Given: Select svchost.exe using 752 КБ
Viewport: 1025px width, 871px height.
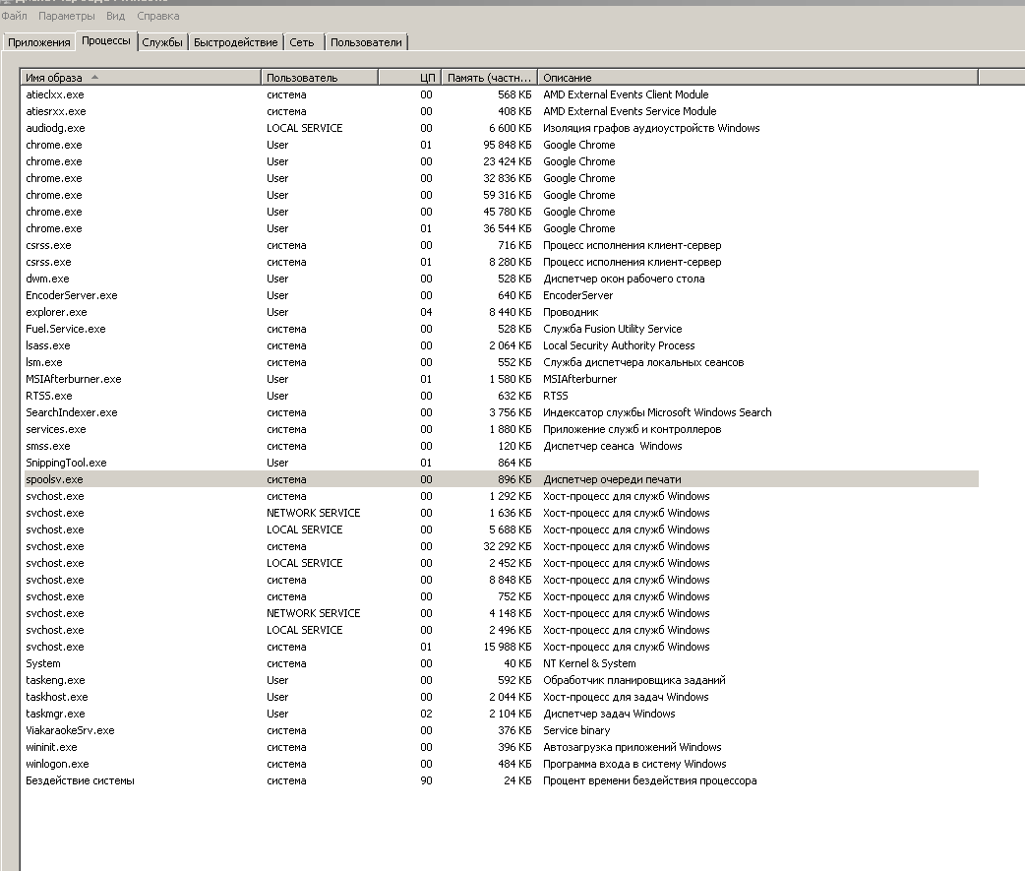Looking at the screenshot, I should coord(502,597).
